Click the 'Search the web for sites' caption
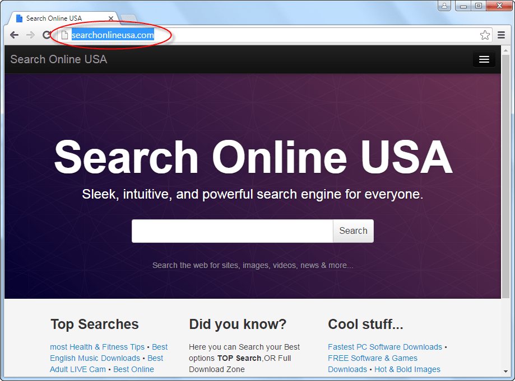 pos(253,265)
